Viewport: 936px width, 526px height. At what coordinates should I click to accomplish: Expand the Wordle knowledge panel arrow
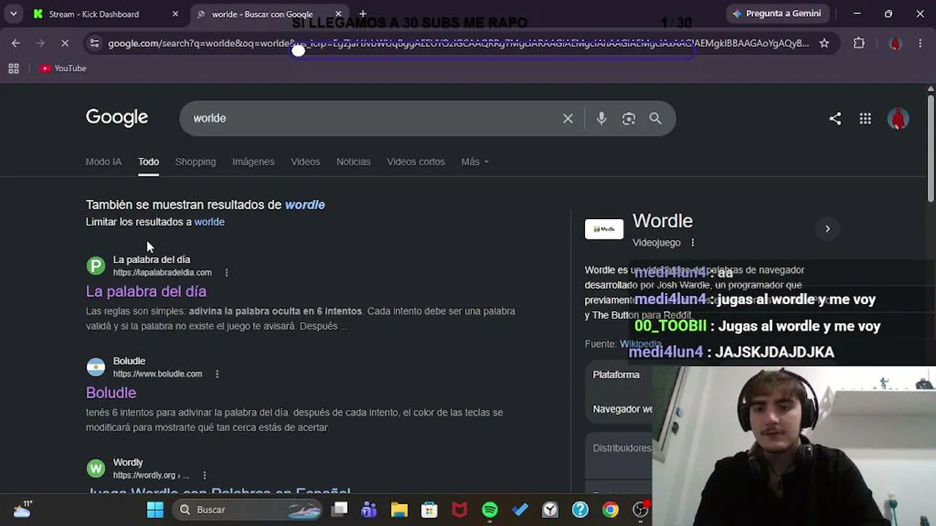827,229
